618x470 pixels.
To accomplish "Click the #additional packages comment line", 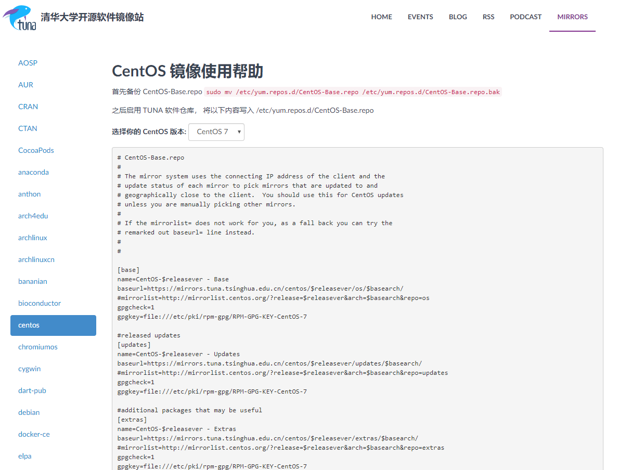I will [x=189, y=411].
